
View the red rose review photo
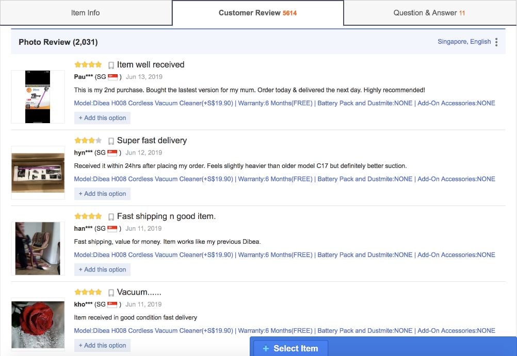coord(38,325)
